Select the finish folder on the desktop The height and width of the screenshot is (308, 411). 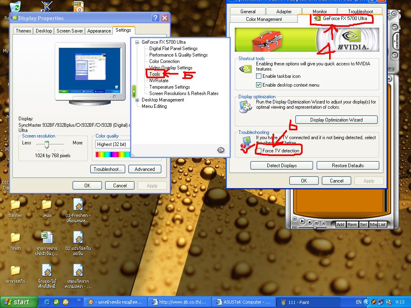(x=15, y=241)
